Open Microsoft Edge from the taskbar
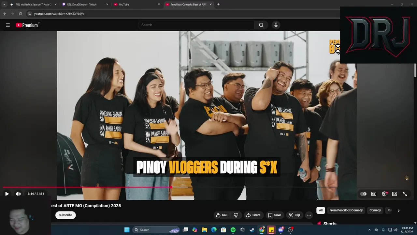Viewport: 417px width, 235px height. (214, 230)
